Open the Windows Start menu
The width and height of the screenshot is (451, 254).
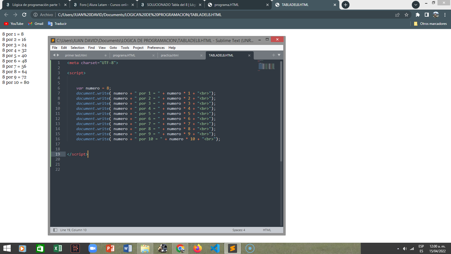[x=7, y=248]
